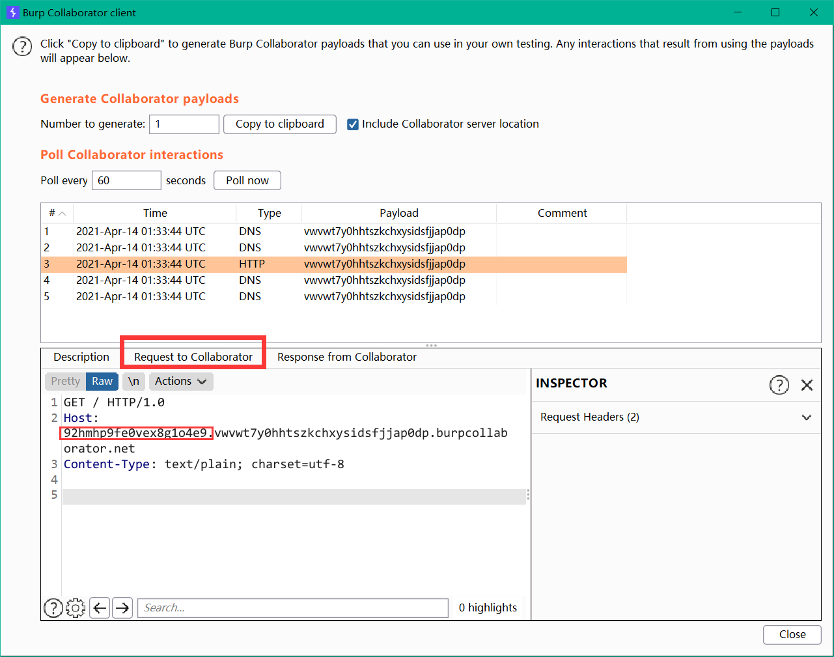
Task: Sort interactions by # column header
Action: [x=57, y=213]
